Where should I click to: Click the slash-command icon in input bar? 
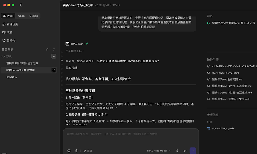[69, 151]
